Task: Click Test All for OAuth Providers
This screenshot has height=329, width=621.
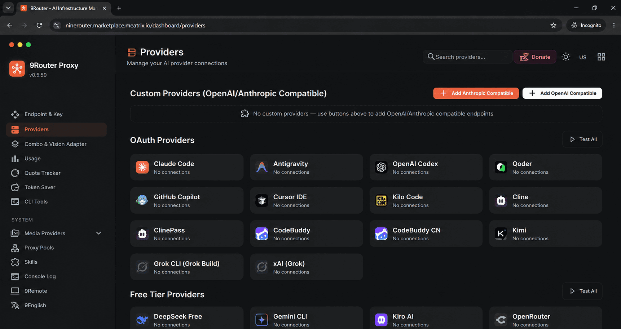Action: click(582, 139)
